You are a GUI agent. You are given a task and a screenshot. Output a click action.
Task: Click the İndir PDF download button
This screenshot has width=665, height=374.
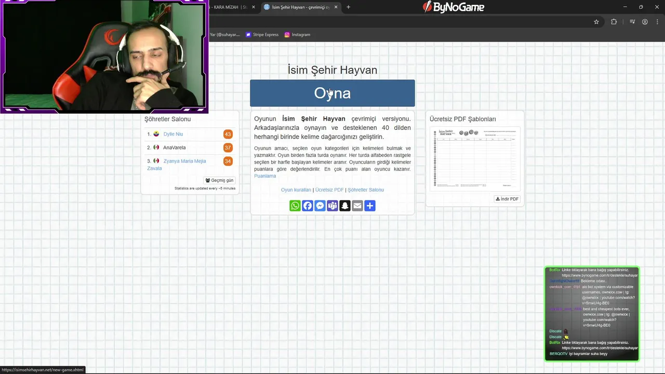(507, 199)
